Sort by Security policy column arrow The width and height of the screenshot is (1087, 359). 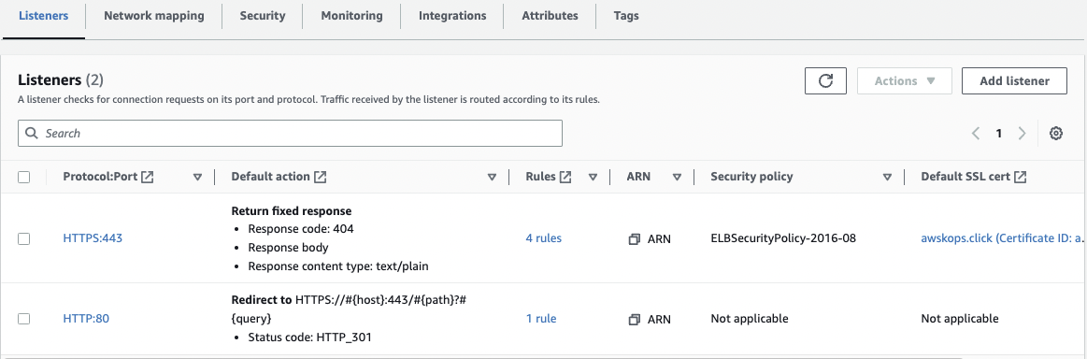pos(887,178)
